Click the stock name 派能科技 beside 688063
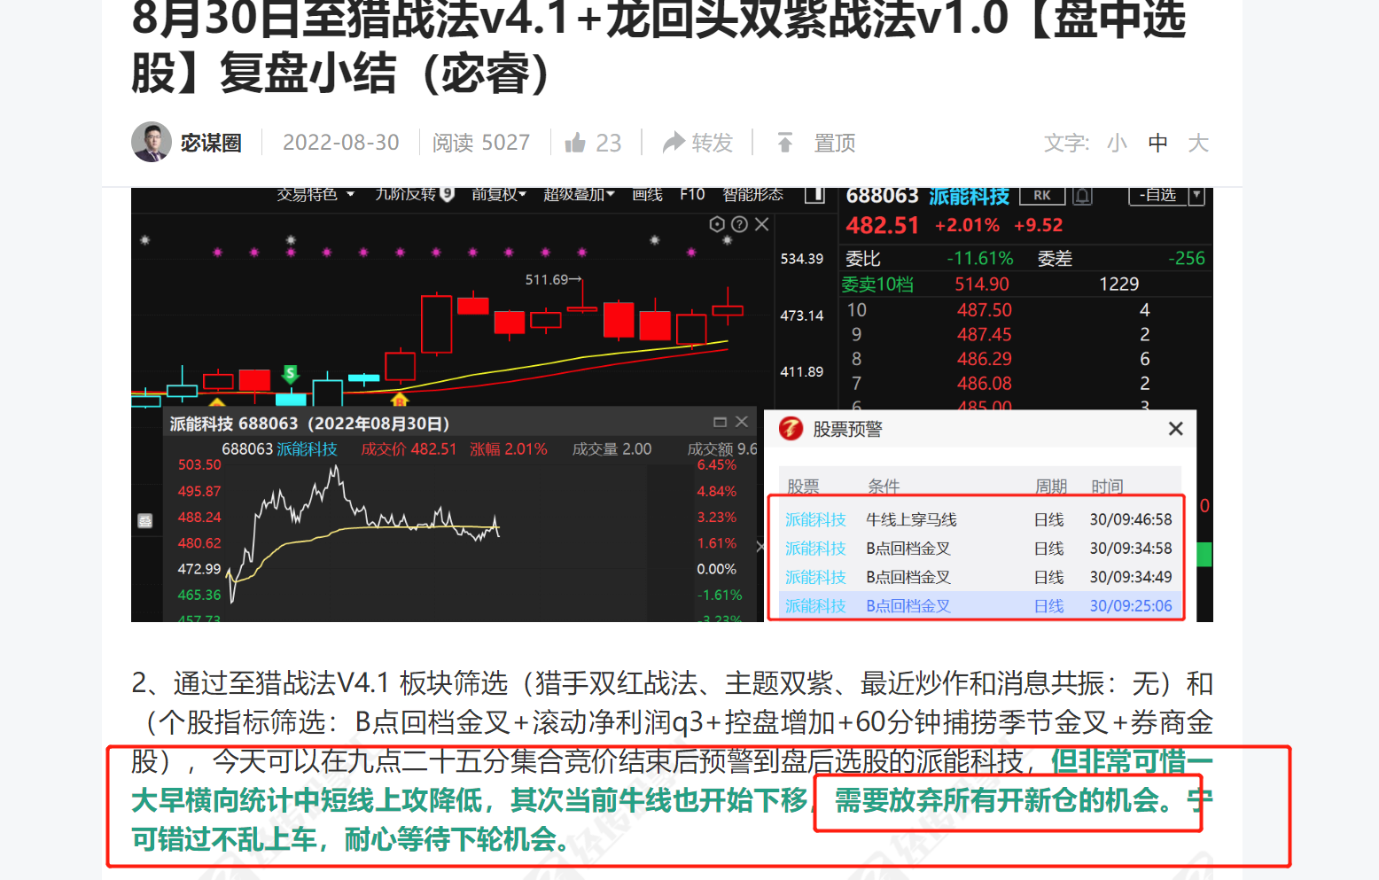This screenshot has width=1379, height=880. coord(969,196)
